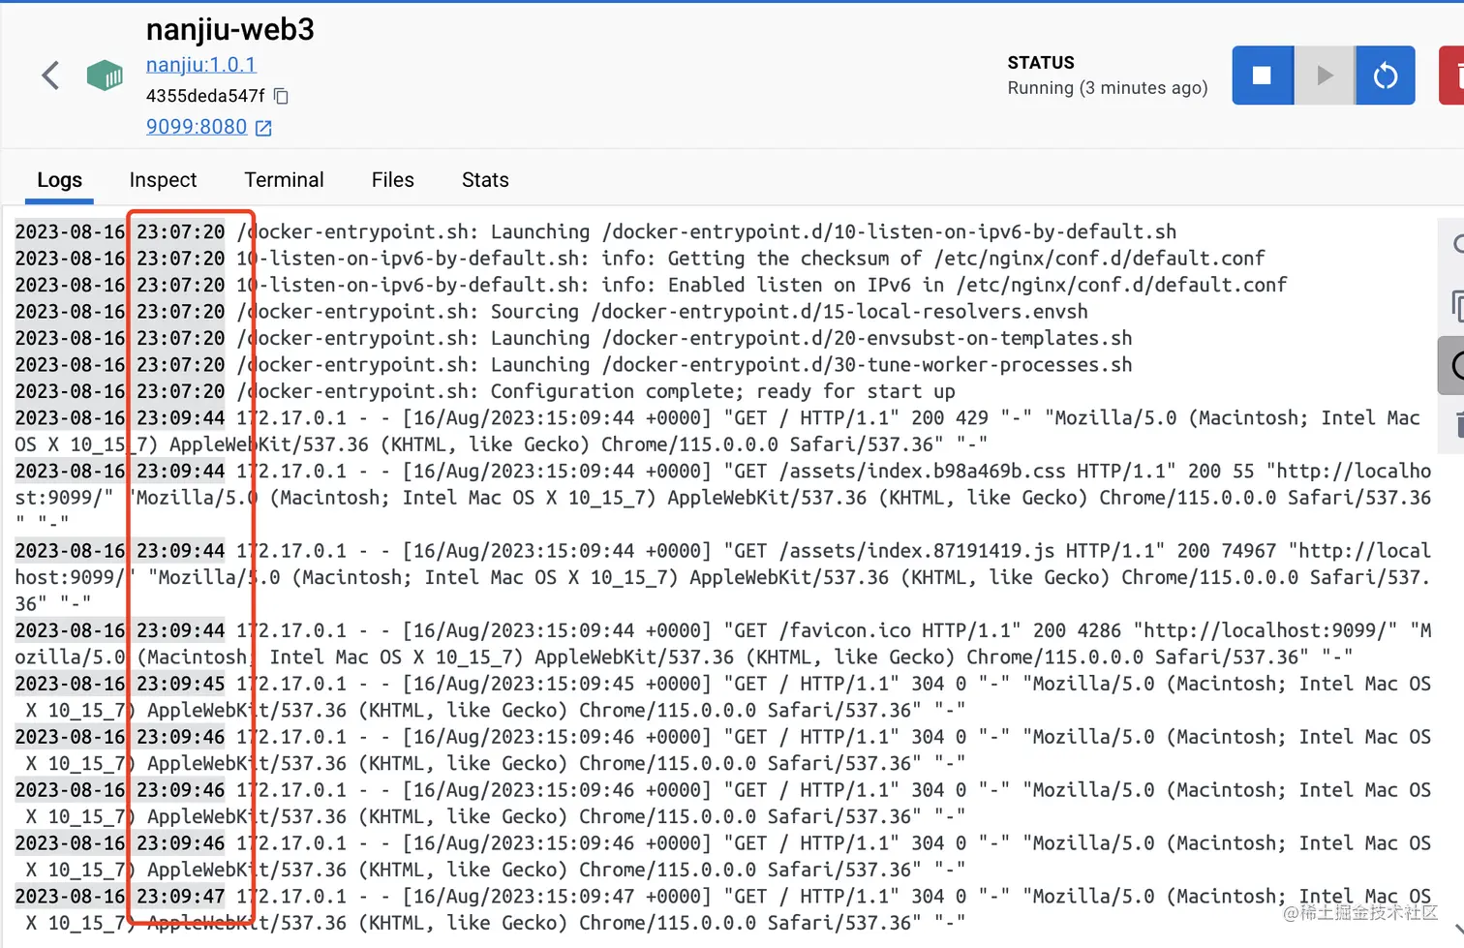Click the STATUS heading label
The width and height of the screenshot is (1464, 948).
coord(1041,63)
